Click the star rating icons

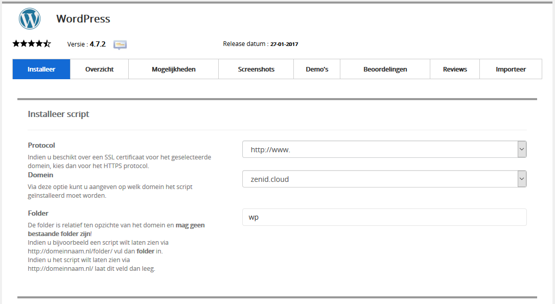[32, 44]
